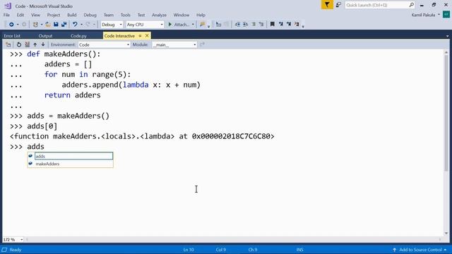
Task: Click the Save All icon
Action: [64, 25]
